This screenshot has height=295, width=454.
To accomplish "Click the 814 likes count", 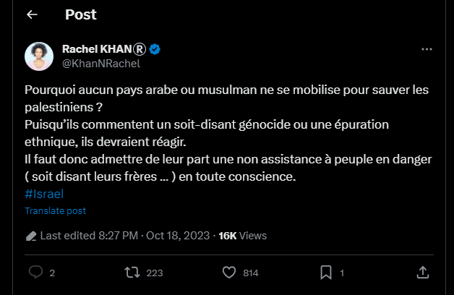I will point(251,273).
